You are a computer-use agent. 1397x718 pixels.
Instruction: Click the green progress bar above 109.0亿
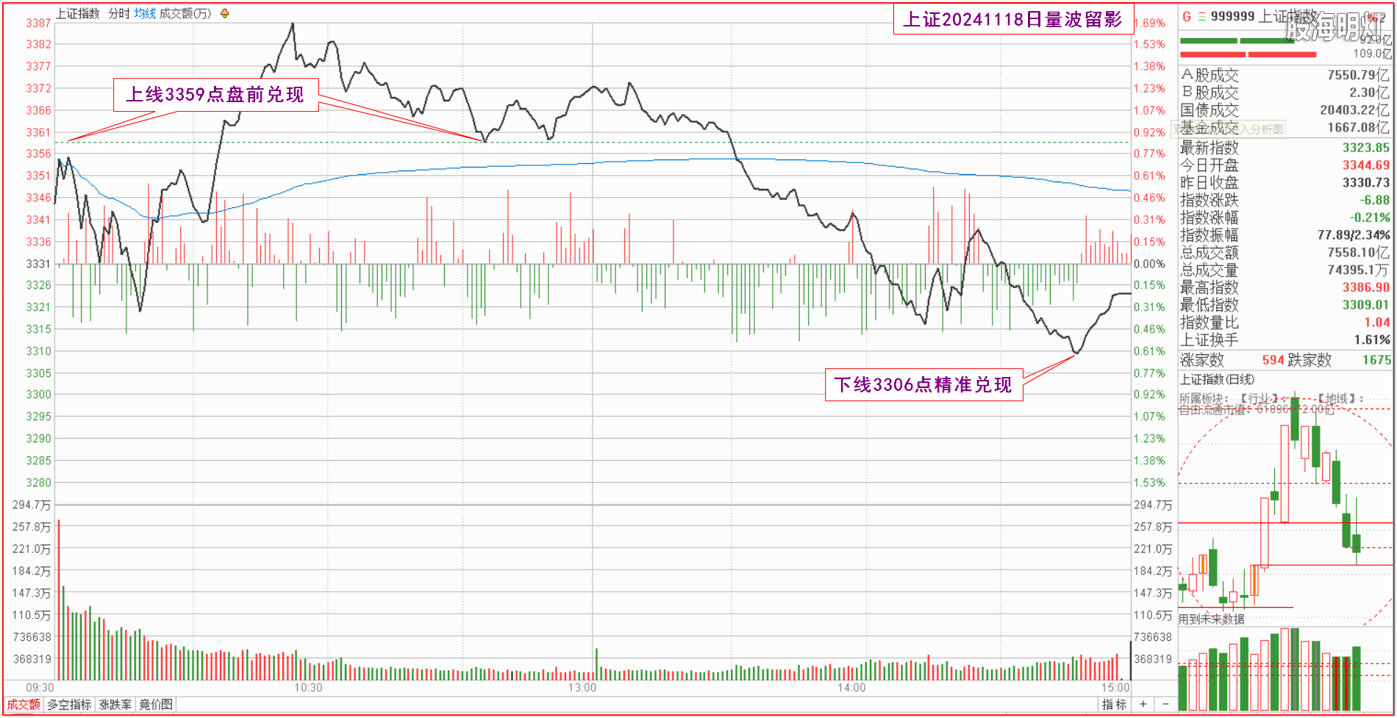[1237, 40]
